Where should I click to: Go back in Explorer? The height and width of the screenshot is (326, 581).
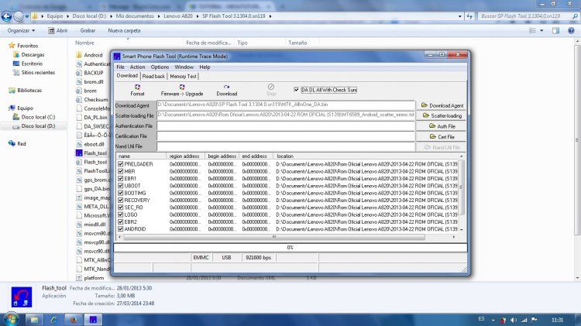click(6, 16)
